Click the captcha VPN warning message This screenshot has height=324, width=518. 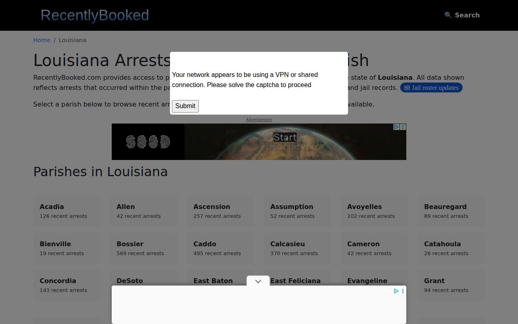tap(245, 80)
